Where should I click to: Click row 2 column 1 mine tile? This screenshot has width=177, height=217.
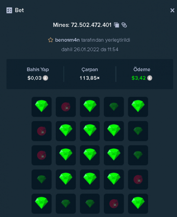pos(42,131)
